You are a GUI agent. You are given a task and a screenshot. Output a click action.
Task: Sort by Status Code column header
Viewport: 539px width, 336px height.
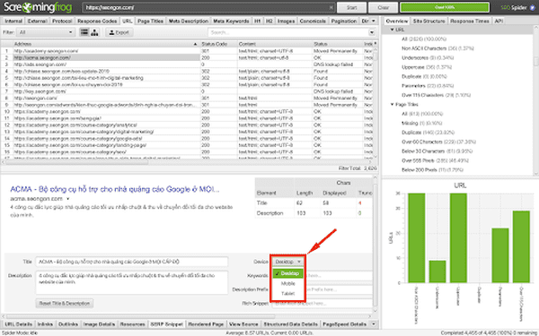tap(218, 44)
